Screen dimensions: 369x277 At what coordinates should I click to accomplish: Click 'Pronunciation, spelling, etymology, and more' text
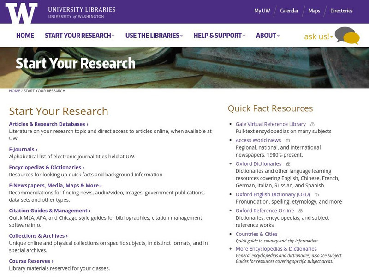(289, 202)
